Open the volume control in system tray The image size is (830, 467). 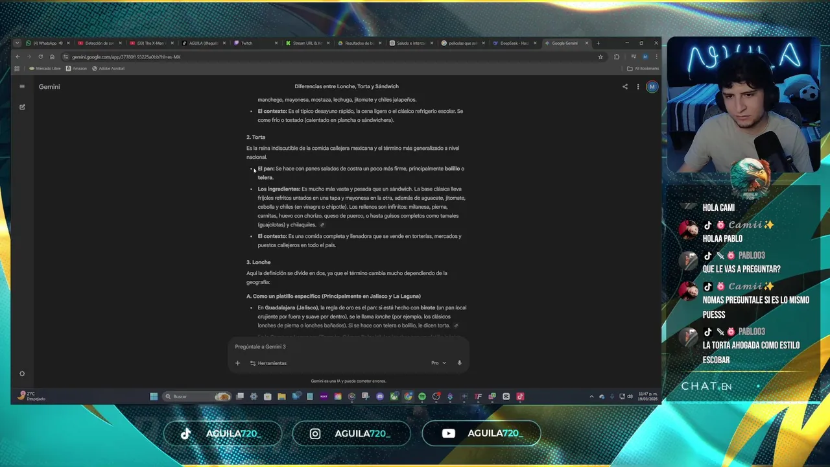tap(630, 396)
